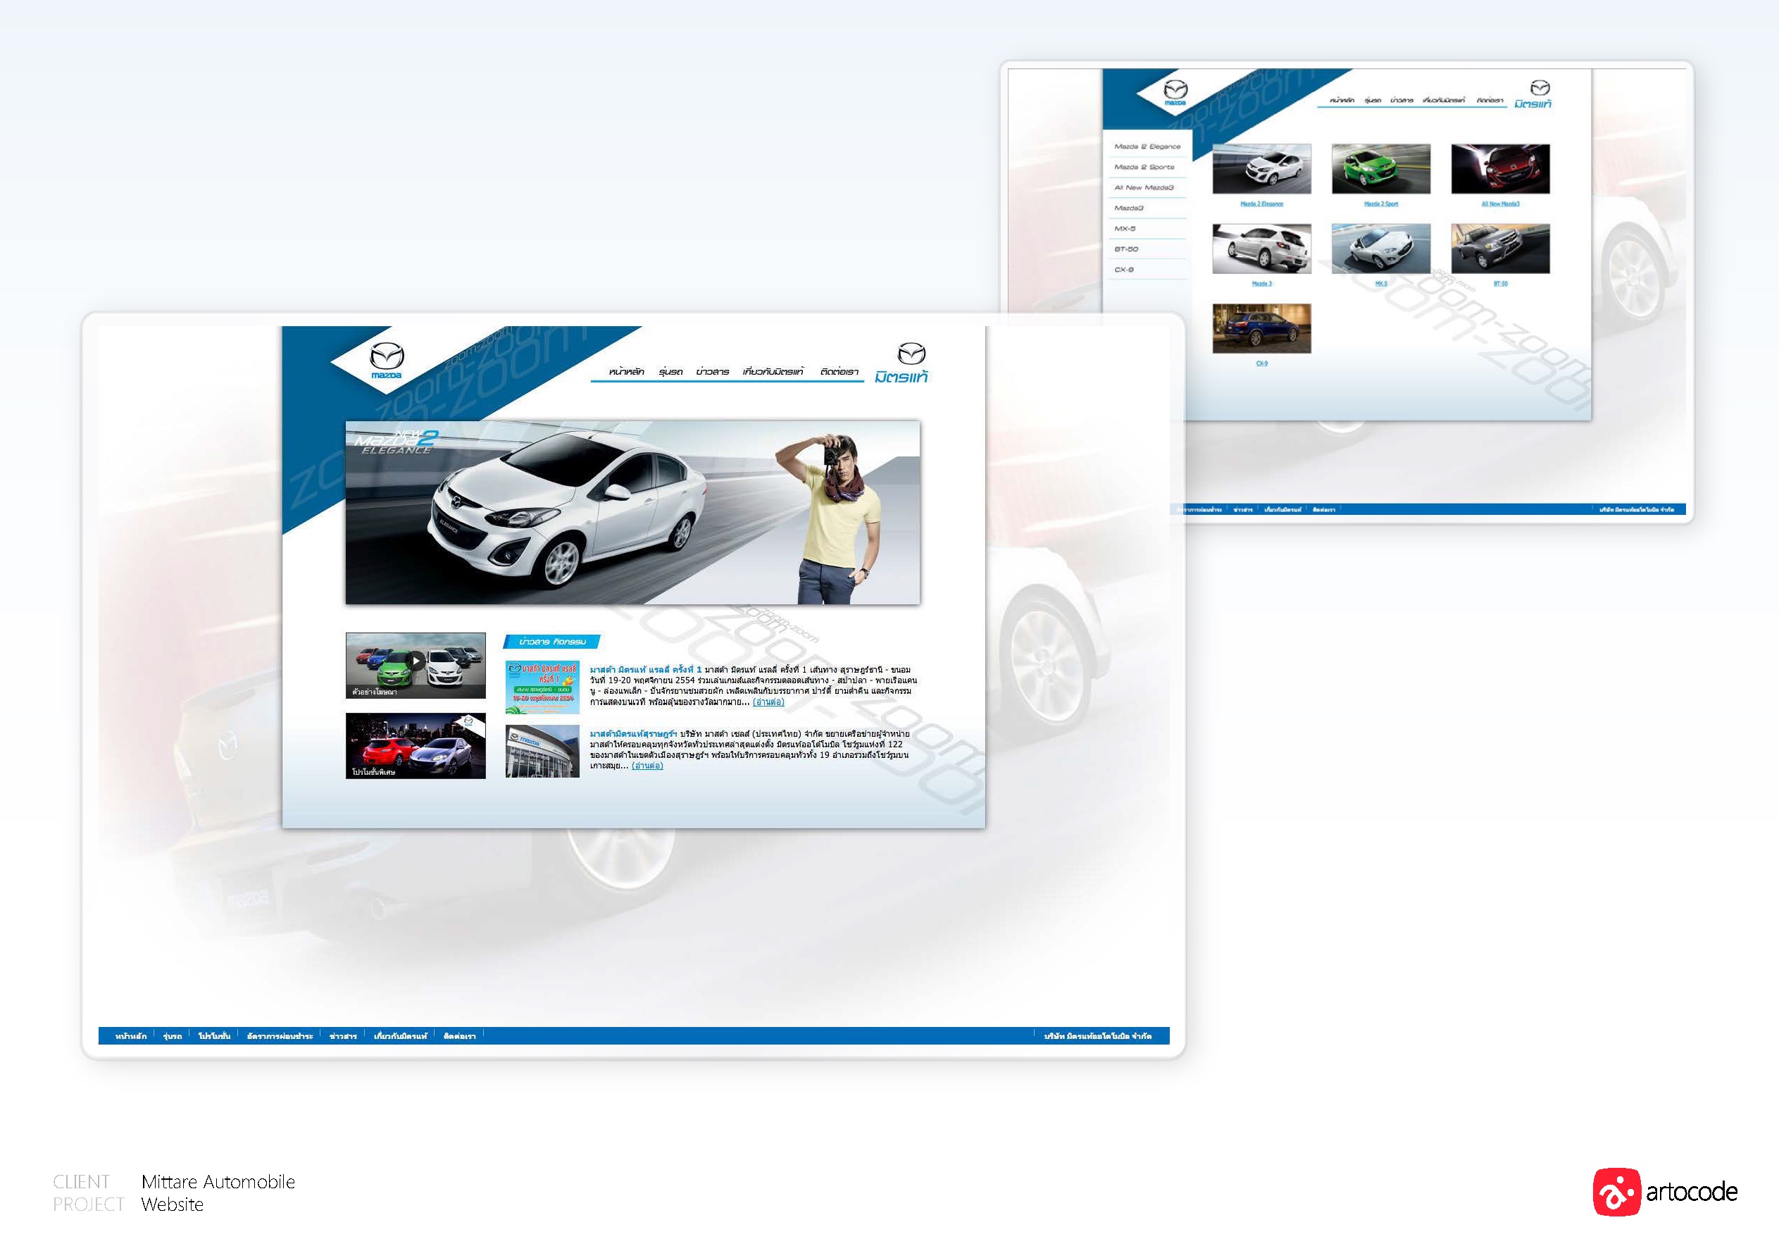Click the Website project label text
This screenshot has height=1258, width=1779.
172,1204
